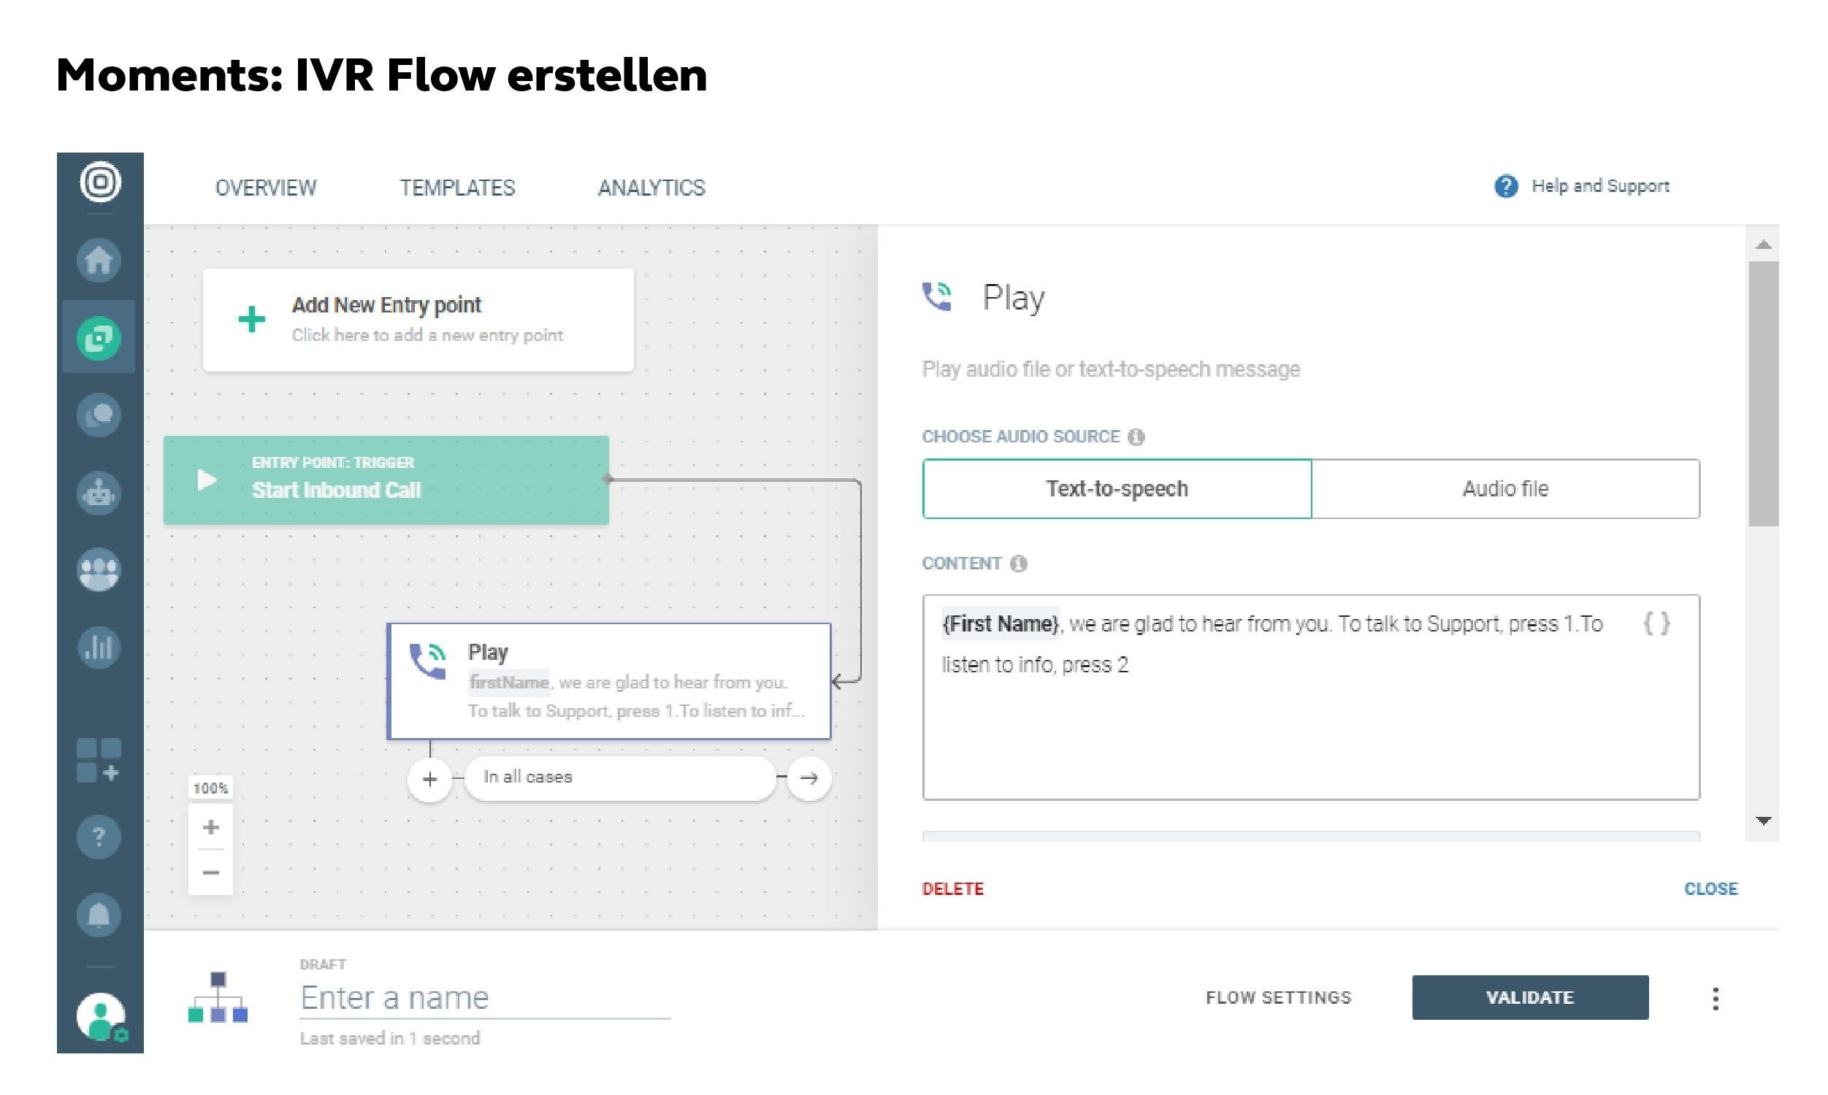
Task: Open the Analyze bar chart sidebar icon
Action: tap(99, 648)
